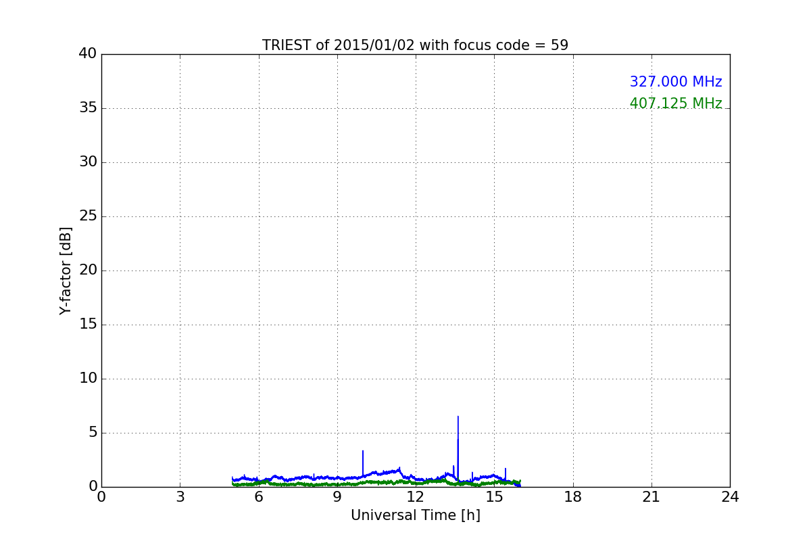
Task: Click the y-axis tick label '25'
Action: click(88, 216)
